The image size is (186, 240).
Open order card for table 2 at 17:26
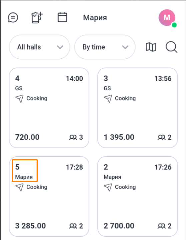pyautogui.click(x=137, y=196)
